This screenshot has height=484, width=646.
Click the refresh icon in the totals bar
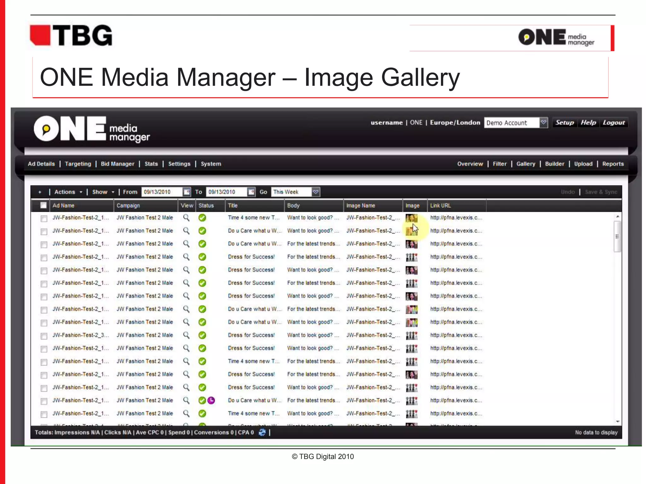click(262, 432)
